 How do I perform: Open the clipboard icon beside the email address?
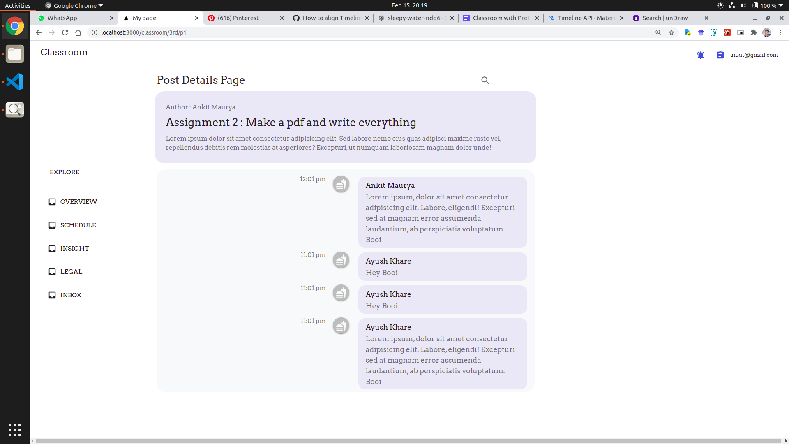(x=720, y=55)
